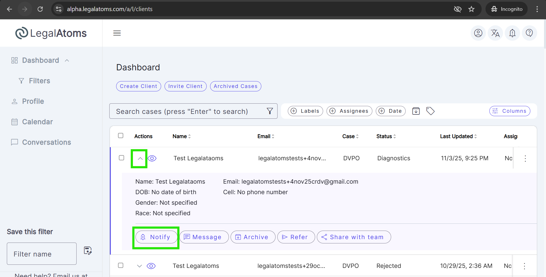The height and width of the screenshot is (277, 546).
Task: Click the Create Client button
Action: coord(138,86)
